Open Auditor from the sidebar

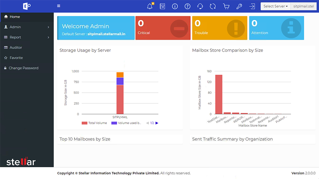pyautogui.click(x=16, y=47)
